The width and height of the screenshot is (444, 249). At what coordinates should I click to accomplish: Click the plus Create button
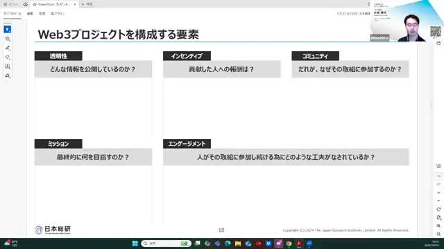pos(87,4)
